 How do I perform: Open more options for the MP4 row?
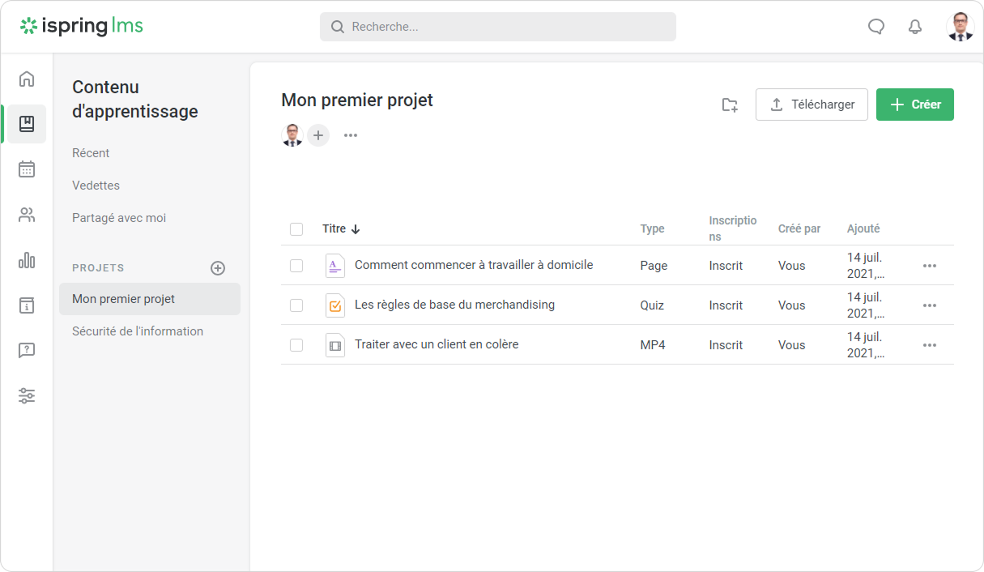tap(929, 345)
